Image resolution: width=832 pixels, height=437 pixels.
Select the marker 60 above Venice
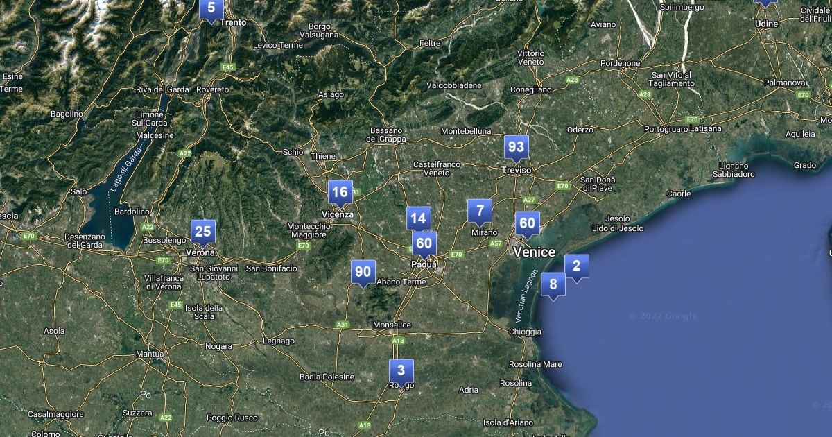coord(527,223)
